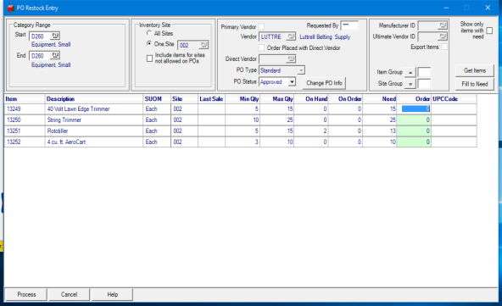Click the Site Group value field

(x=424, y=84)
